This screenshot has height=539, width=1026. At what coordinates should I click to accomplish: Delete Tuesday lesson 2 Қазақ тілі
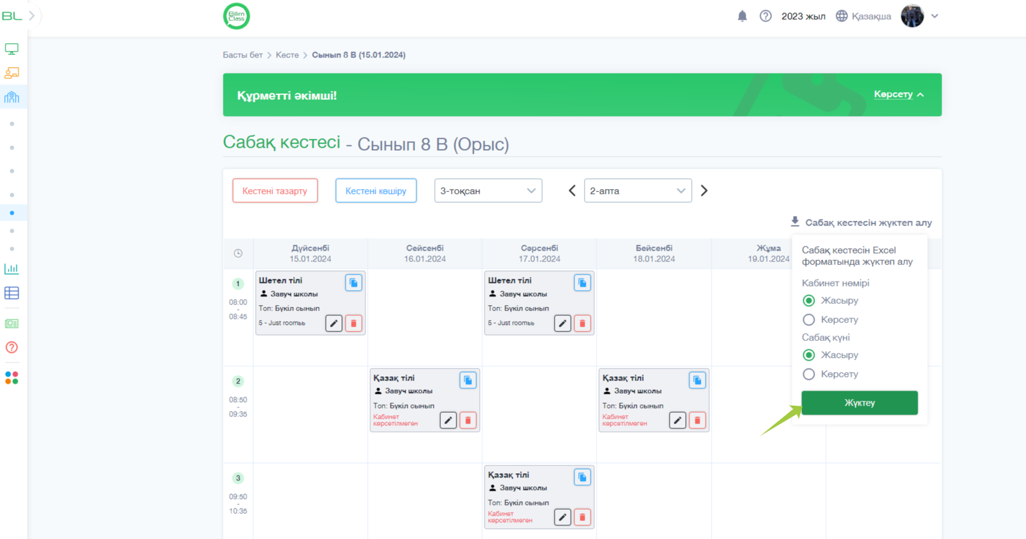pos(468,421)
